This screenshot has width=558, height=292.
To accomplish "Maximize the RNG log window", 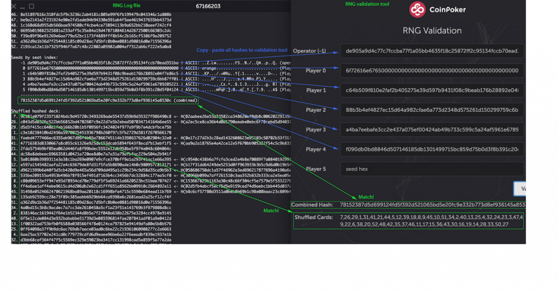I will pyautogui.click(x=31, y=7).
